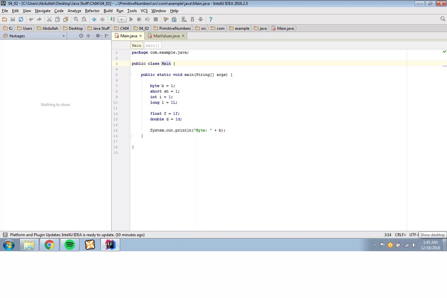The width and height of the screenshot is (447, 298).
Task: Run the program with the play icon
Action: (131, 19)
